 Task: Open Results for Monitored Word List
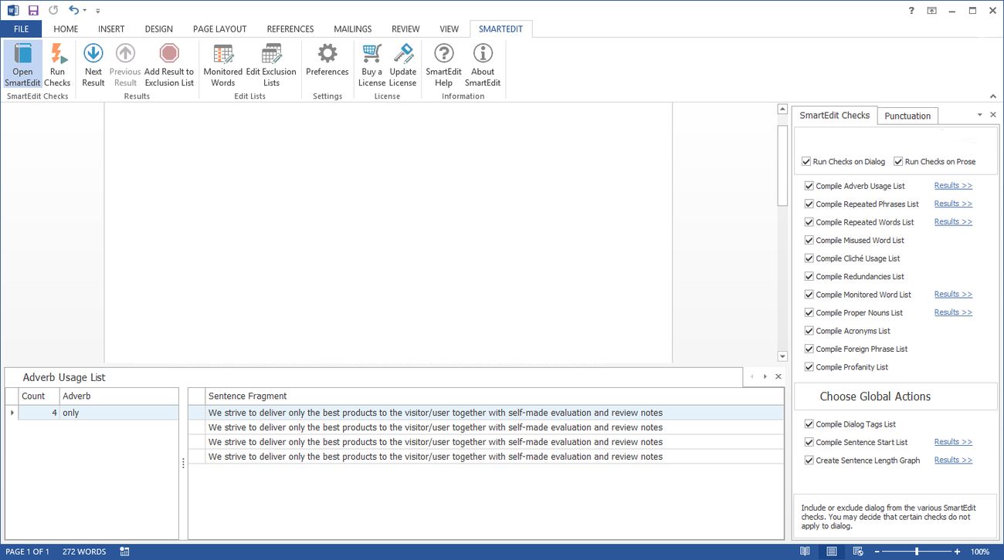[953, 295]
